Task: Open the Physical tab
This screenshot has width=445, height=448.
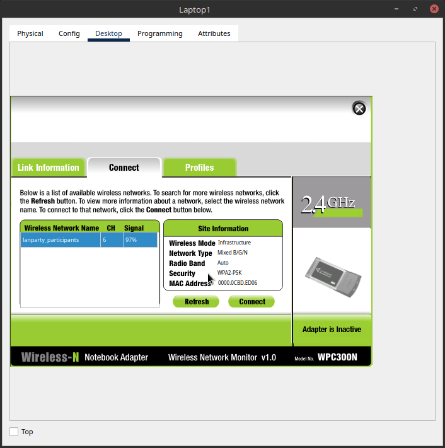Action: tap(30, 33)
